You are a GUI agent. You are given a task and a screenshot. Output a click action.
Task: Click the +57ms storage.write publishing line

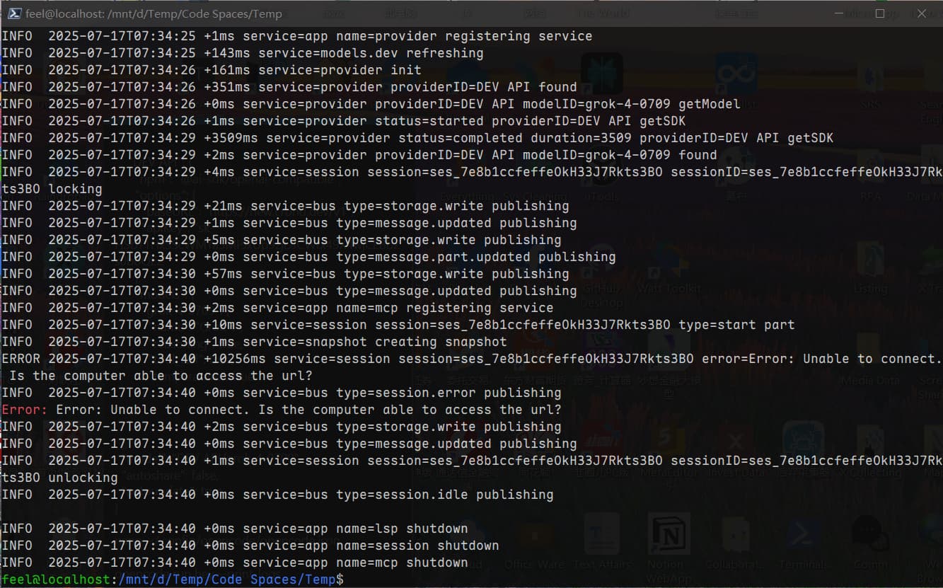coord(285,274)
